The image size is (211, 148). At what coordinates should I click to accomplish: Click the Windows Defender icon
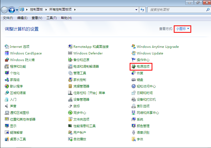pos(70,53)
